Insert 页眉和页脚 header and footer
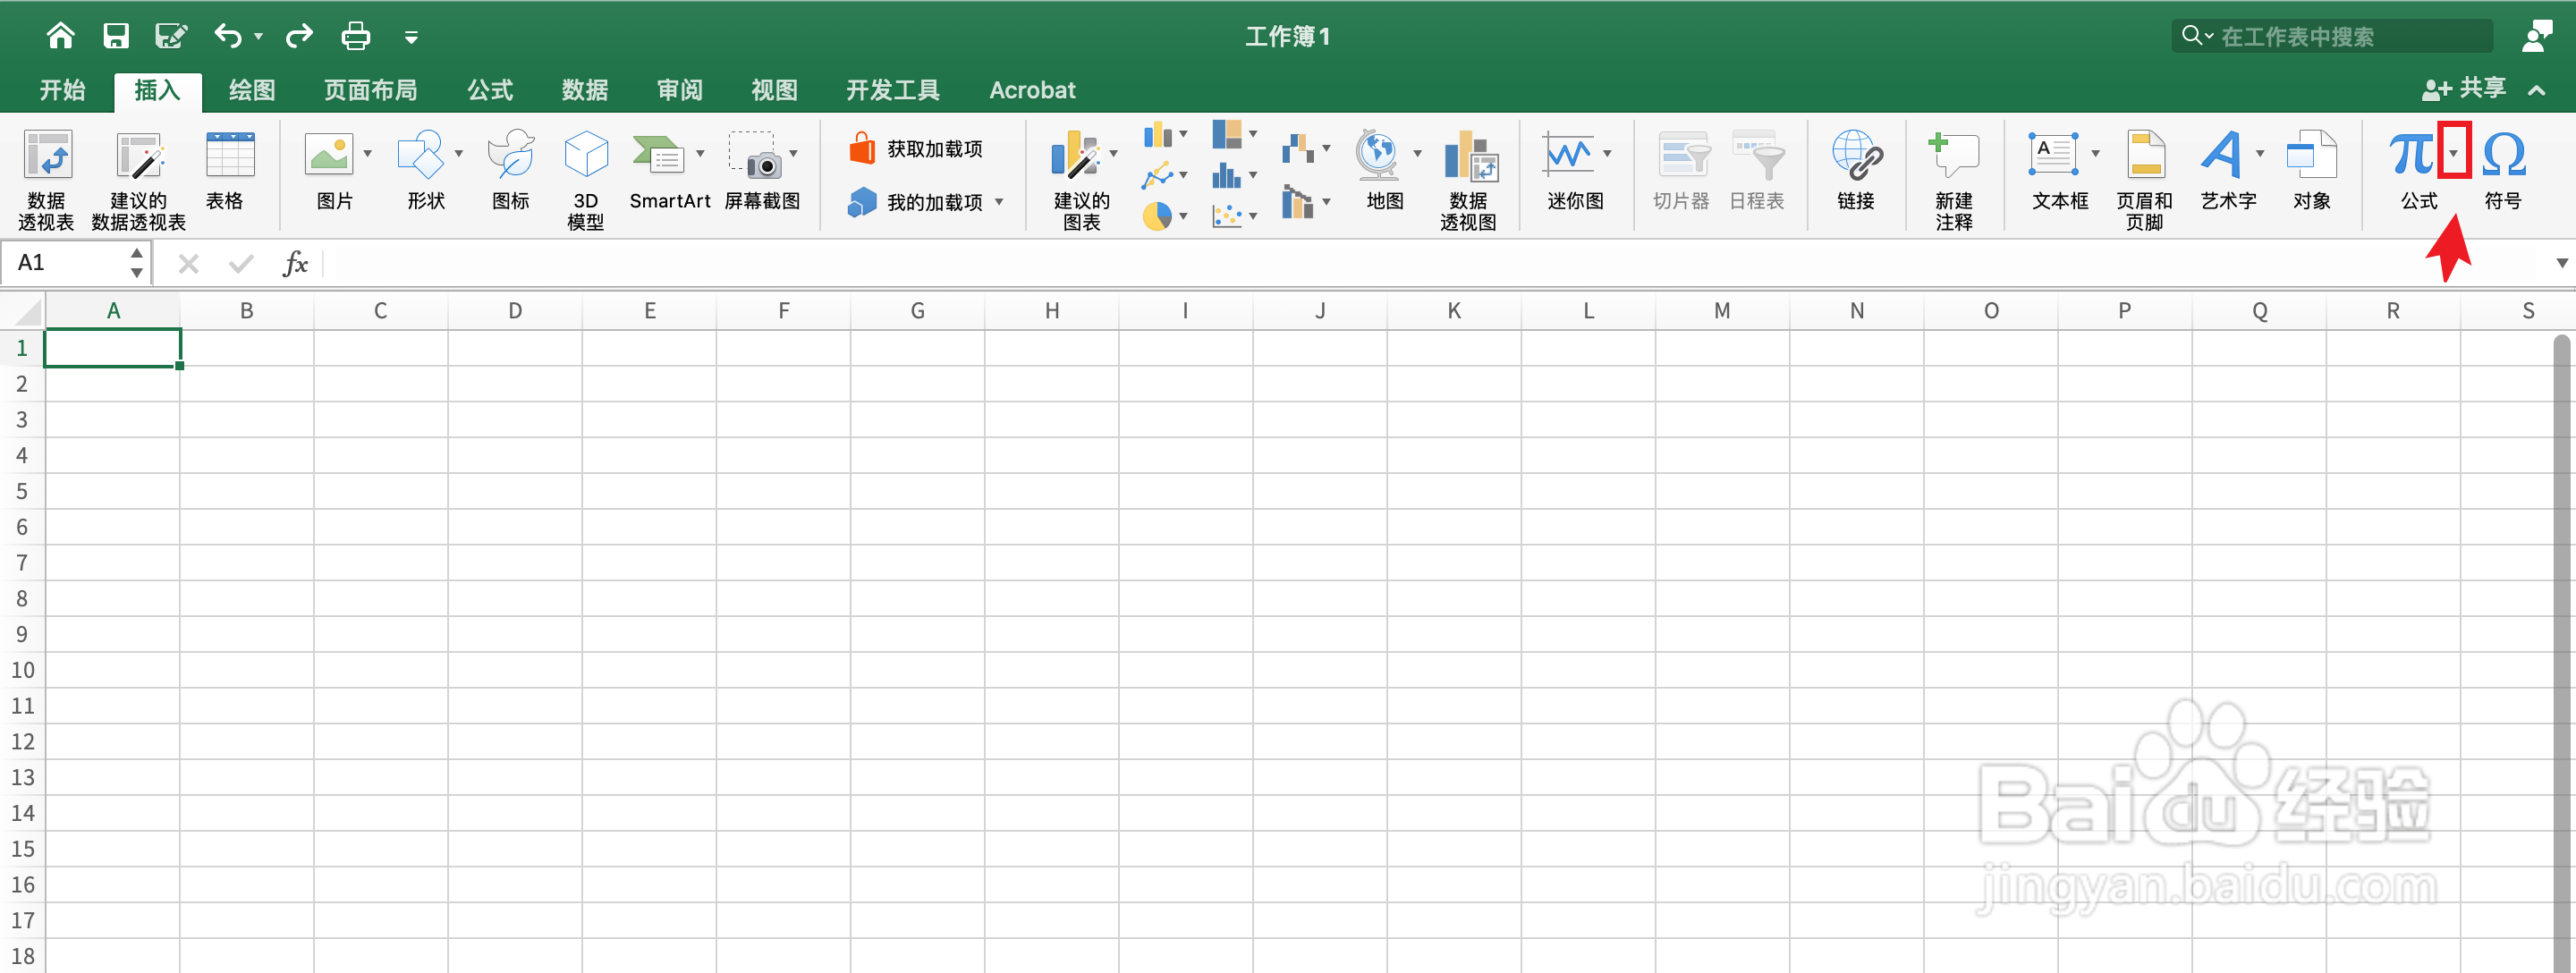The width and height of the screenshot is (2576, 973). pos(2144,180)
